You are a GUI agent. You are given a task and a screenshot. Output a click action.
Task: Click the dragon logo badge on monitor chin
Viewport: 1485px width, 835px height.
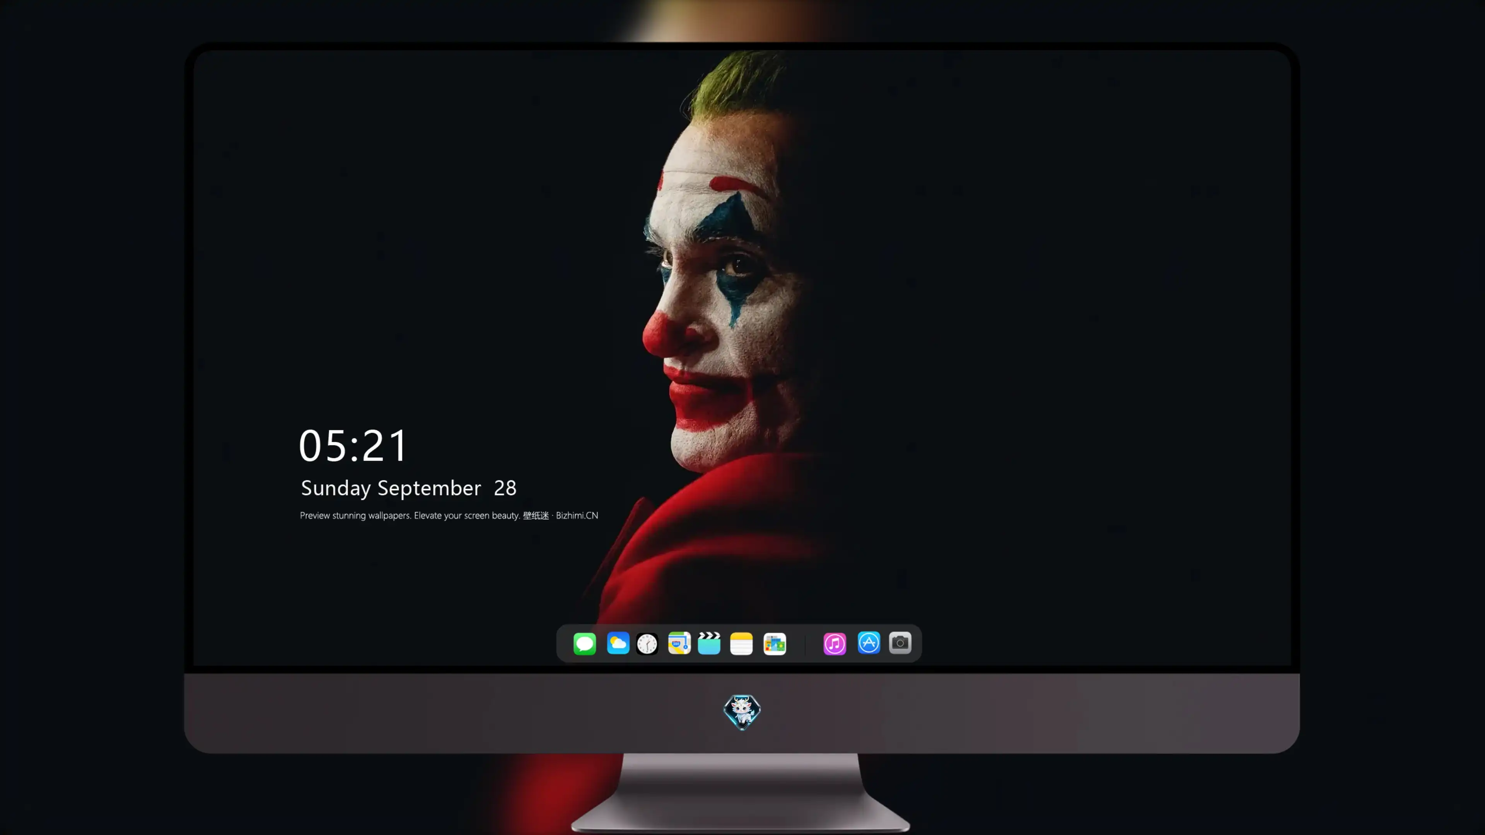coord(742,712)
